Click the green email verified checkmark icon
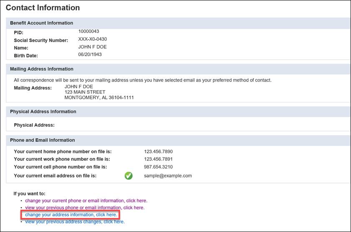351x232 pixels. click(x=128, y=176)
